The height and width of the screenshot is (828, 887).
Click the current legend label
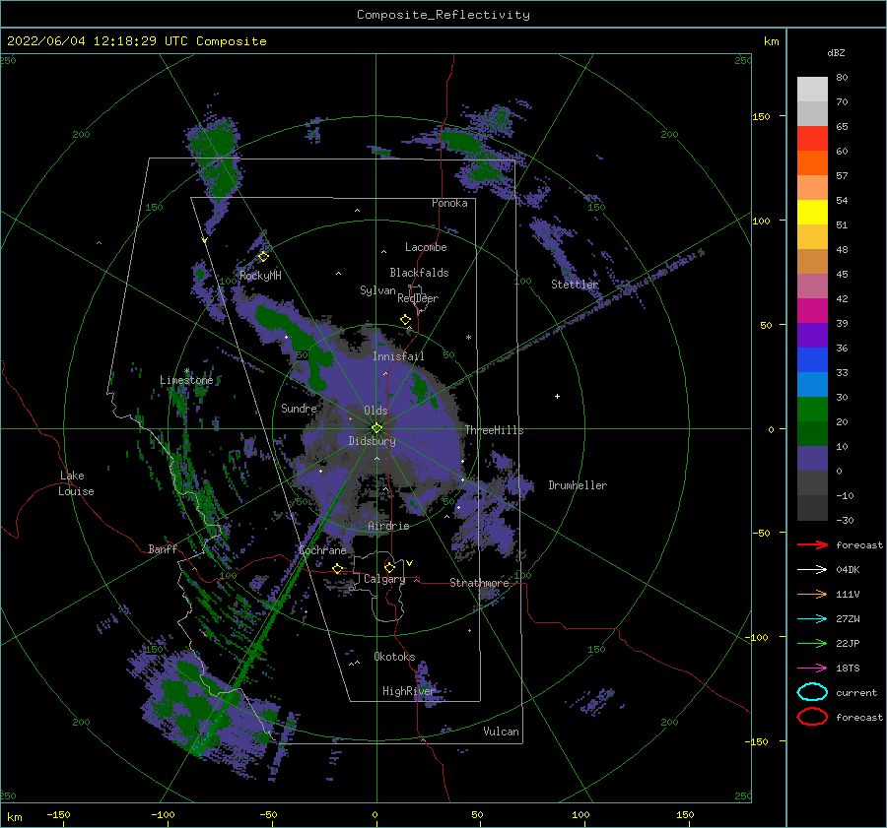pos(856,692)
